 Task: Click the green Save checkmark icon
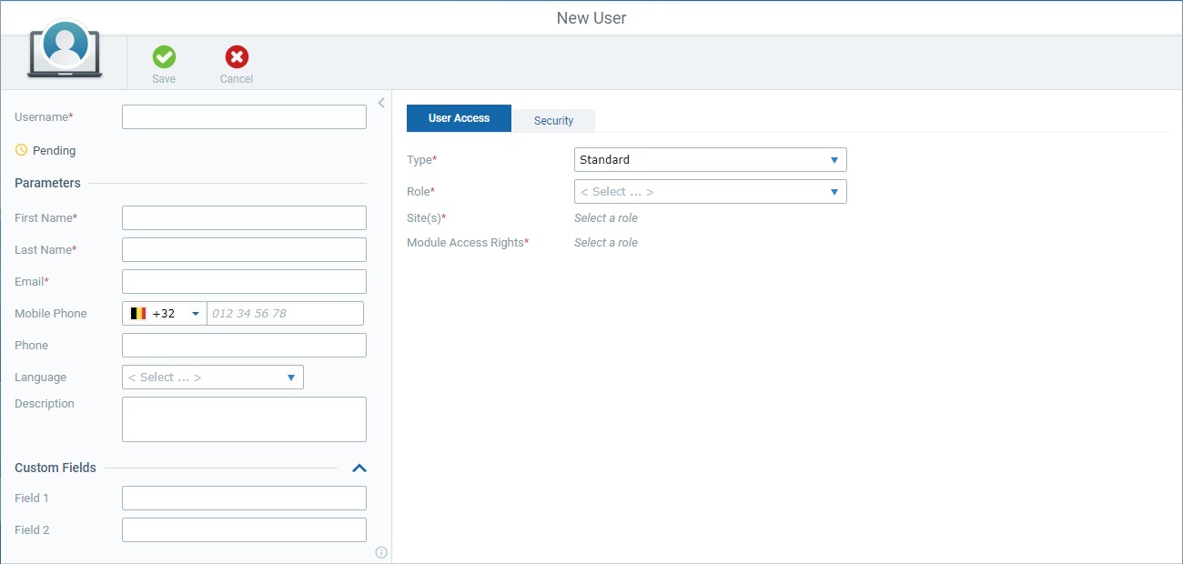pyautogui.click(x=164, y=57)
